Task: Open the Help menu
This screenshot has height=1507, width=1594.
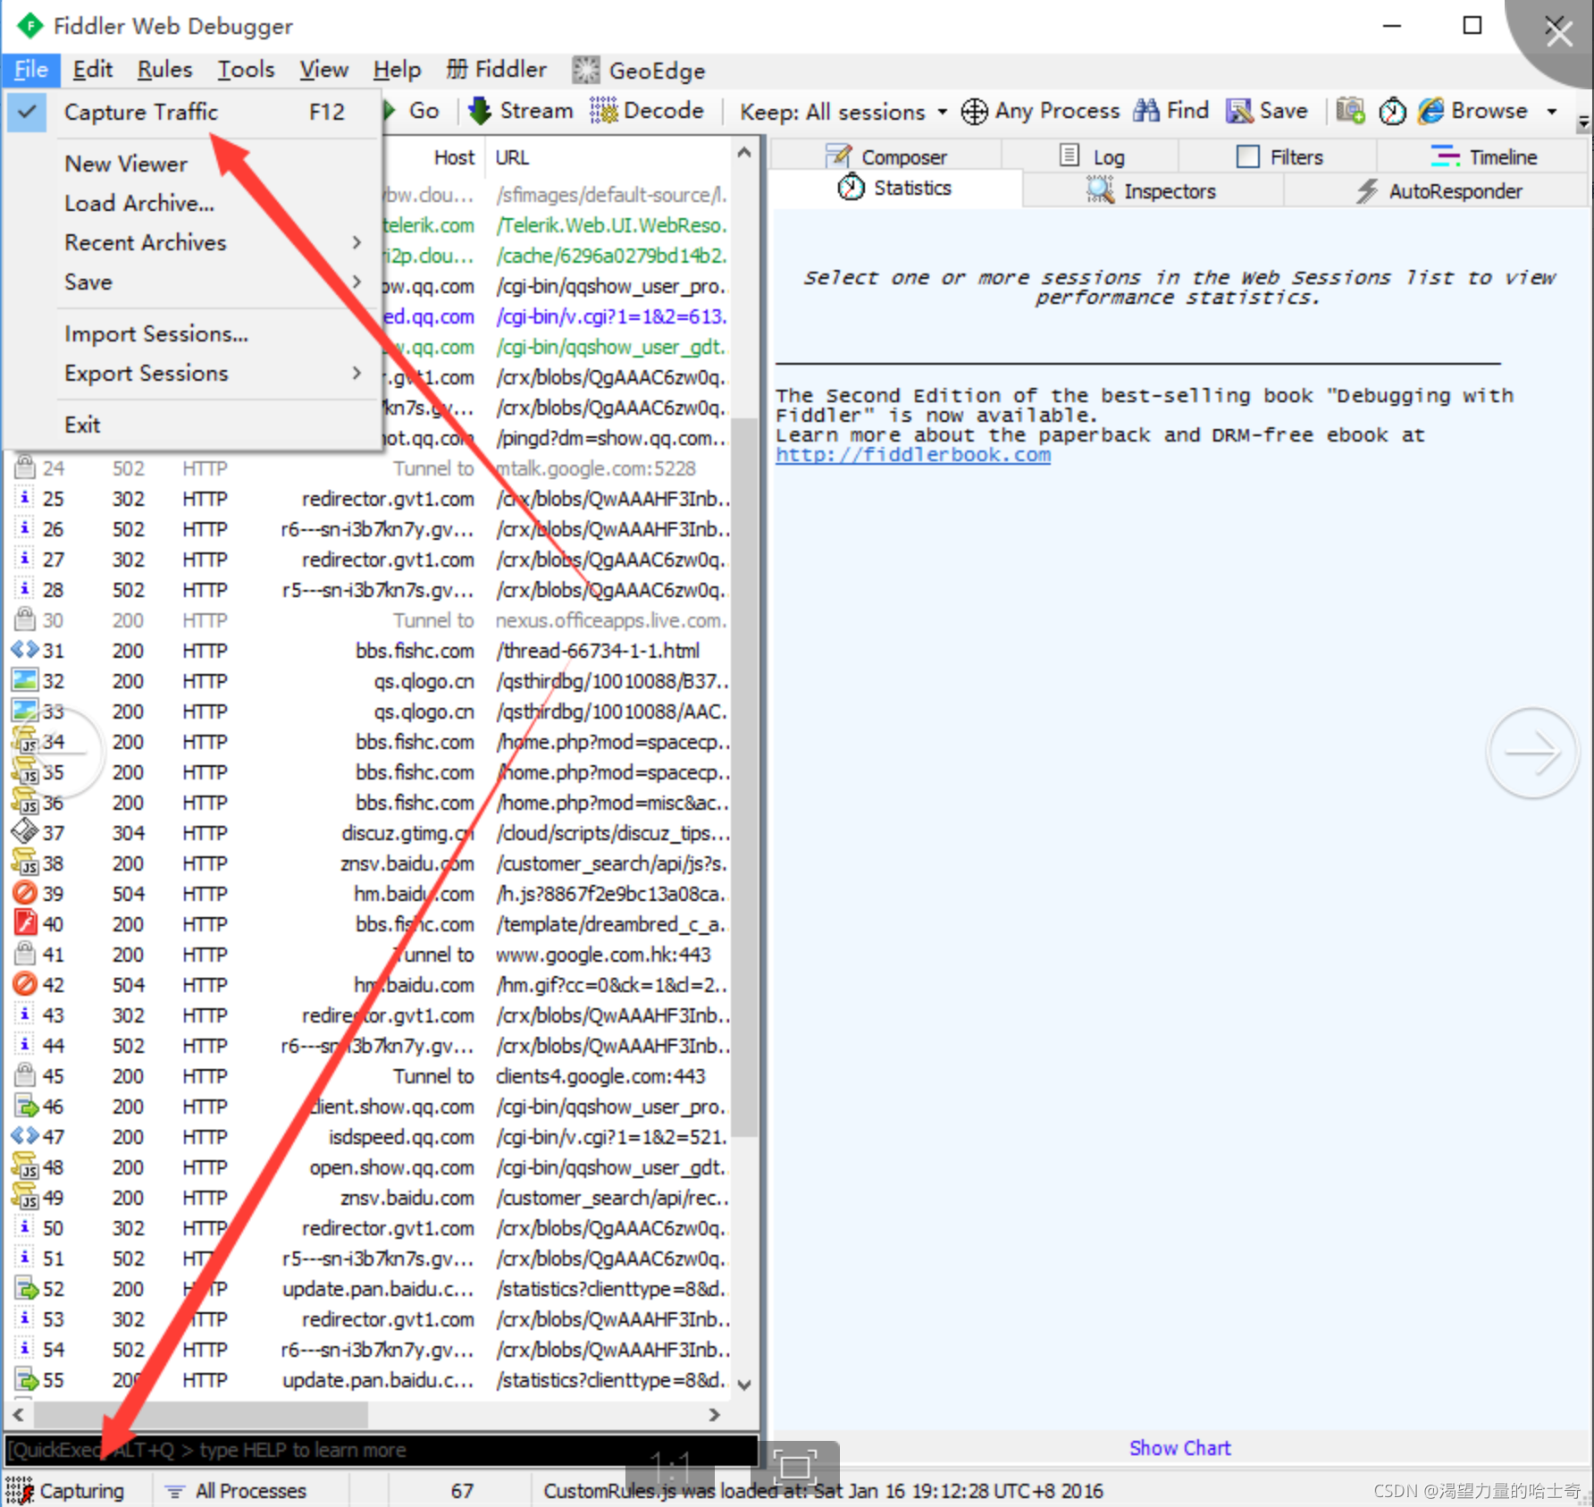Action: pos(397,70)
